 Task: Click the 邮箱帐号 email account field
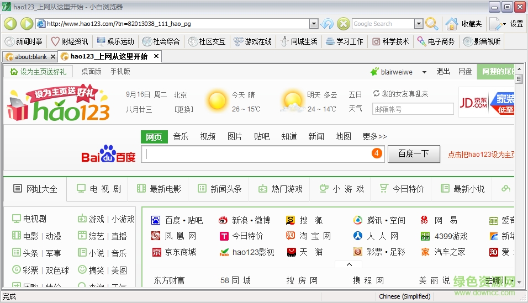pos(413,109)
